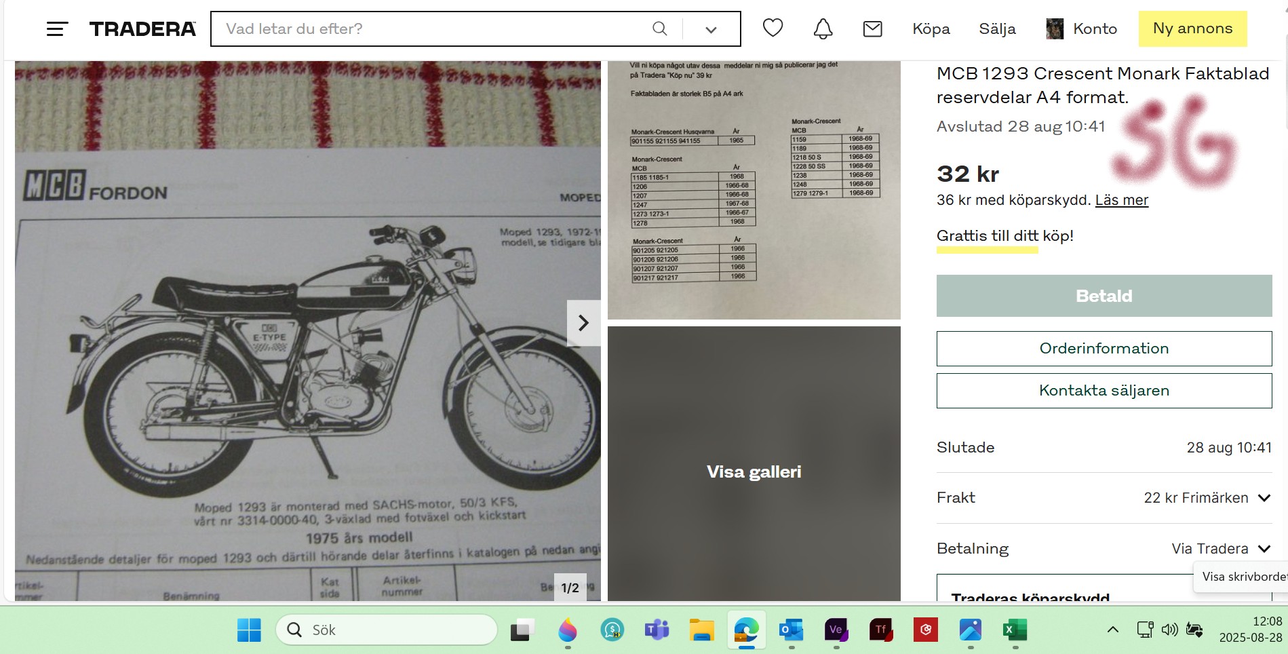Open the colorful droplet app in taskbar

click(x=567, y=630)
